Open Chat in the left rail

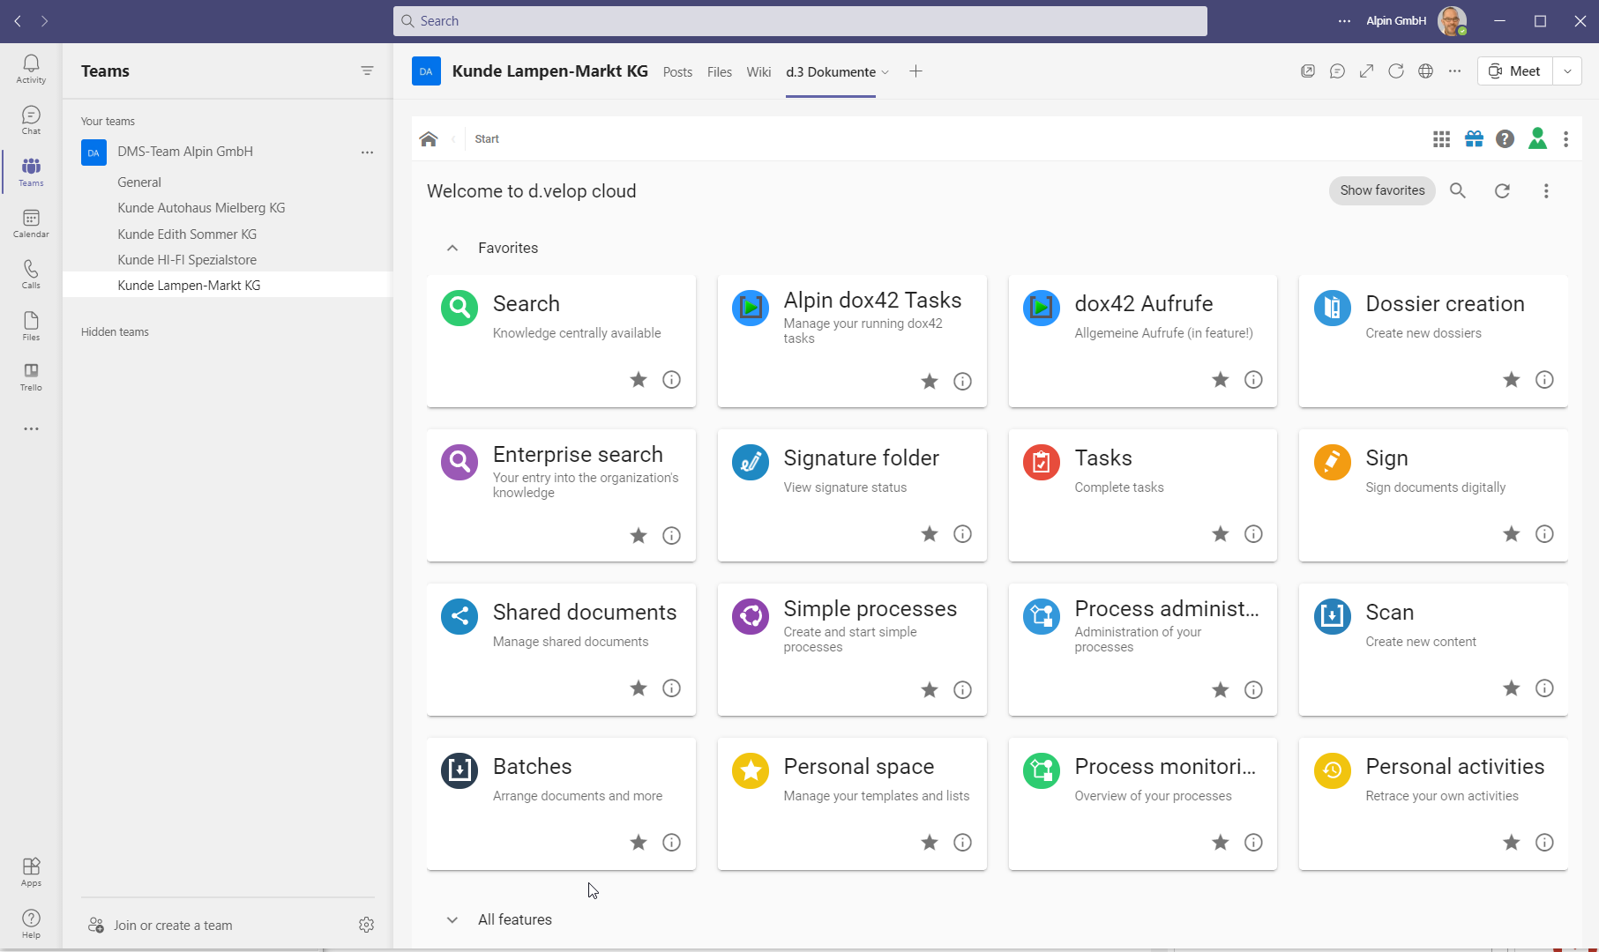[x=31, y=120]
